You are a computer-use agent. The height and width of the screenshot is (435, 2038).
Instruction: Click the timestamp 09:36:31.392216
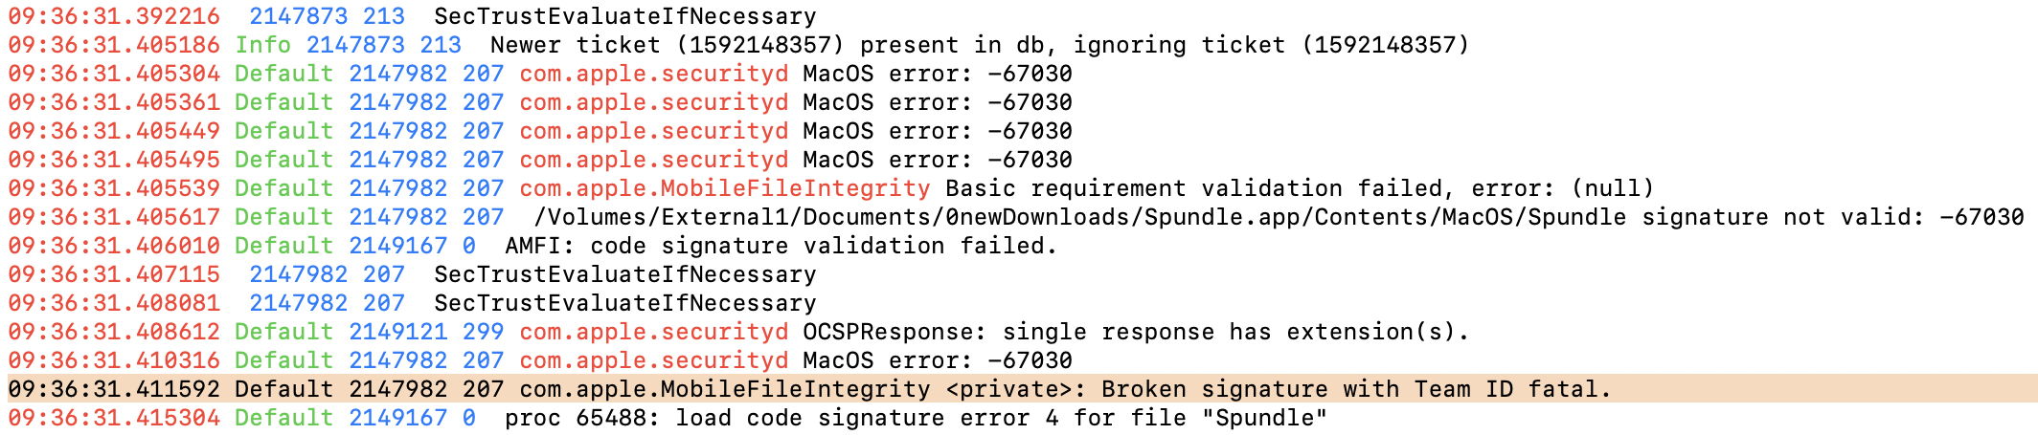(114, 16)
